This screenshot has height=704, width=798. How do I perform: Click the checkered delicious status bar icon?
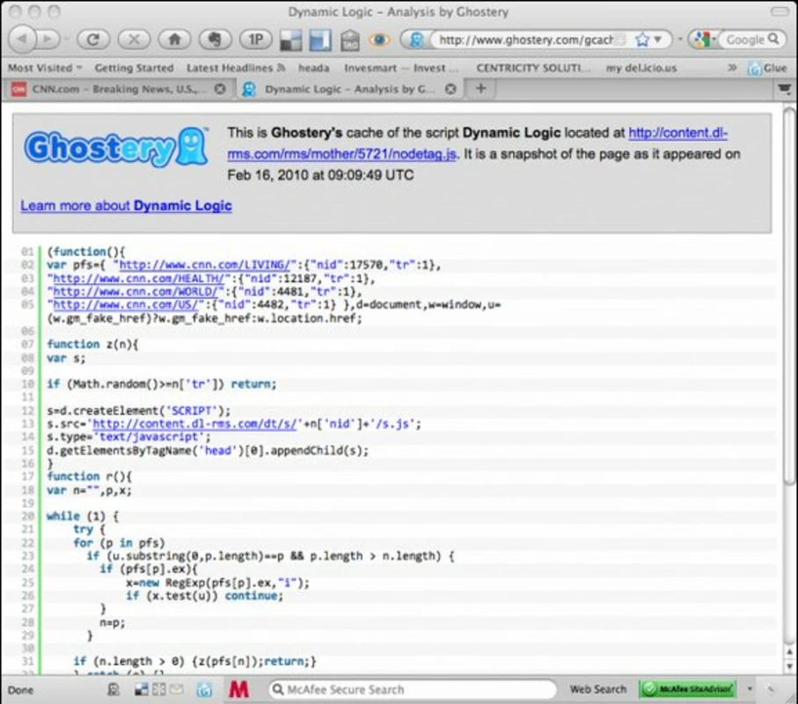pyautogui.click(x=141, y=690)
